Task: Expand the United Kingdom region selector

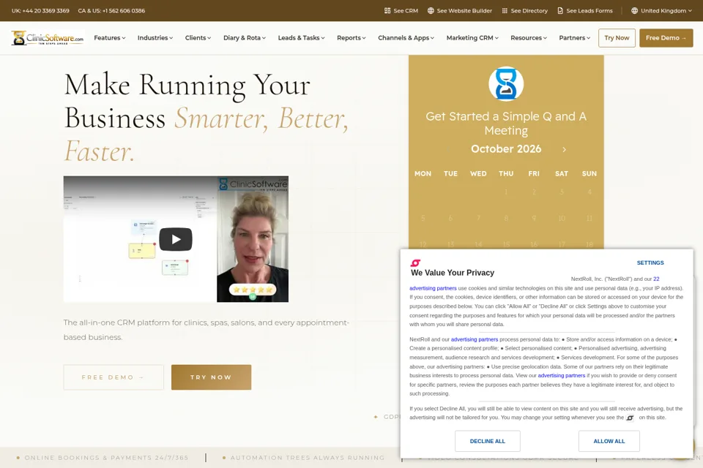Action: [x=661, y=11]
